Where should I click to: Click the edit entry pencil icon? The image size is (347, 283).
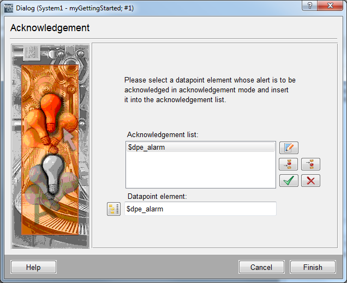point(289,148)
